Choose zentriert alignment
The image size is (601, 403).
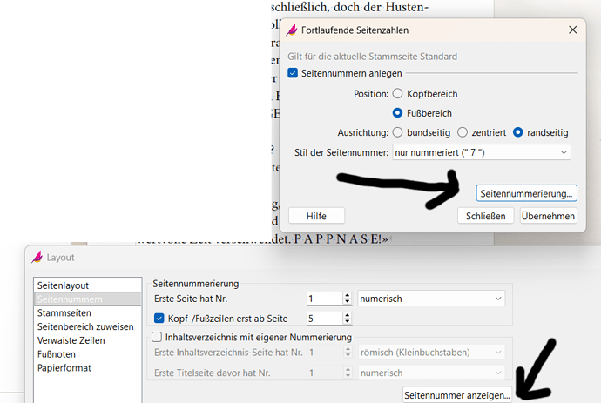(463, 132)
